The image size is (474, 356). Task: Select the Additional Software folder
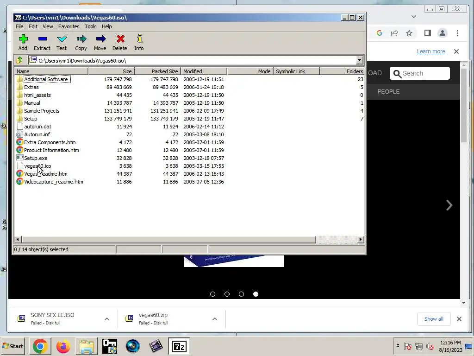[46, 79]
